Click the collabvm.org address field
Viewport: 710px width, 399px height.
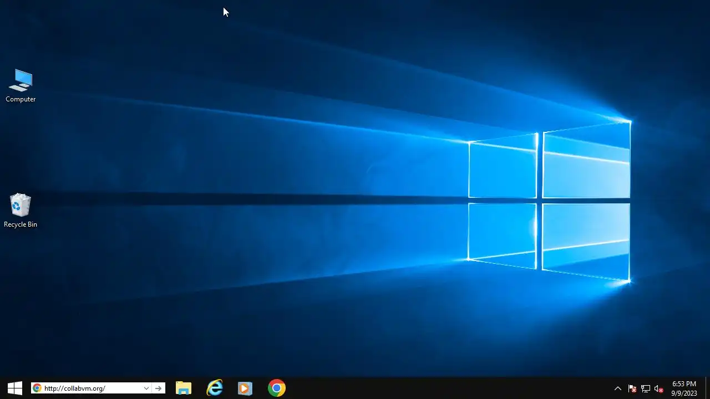pos(92,388)
